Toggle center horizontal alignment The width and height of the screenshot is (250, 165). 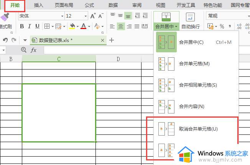pos(121,26)
